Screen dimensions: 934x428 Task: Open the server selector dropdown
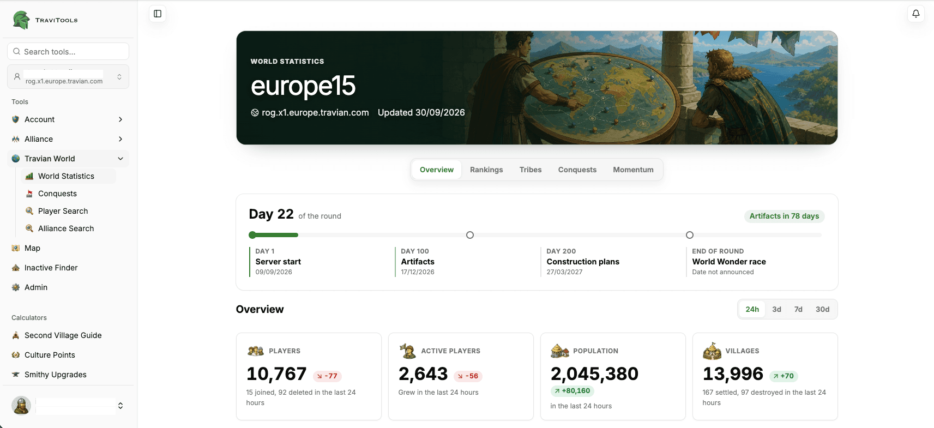point(68,77)
